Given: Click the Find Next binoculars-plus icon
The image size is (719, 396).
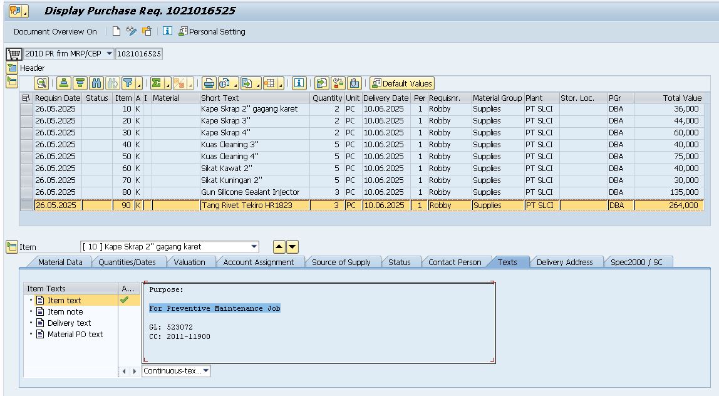Looking at the screenshot, I should coord(112,83).
